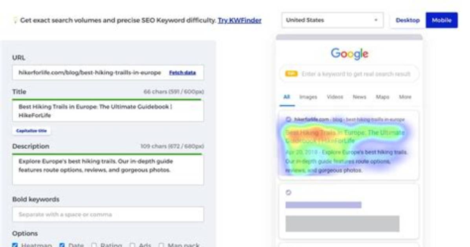Uncheck the Date option checkbox
This screenshot has height=247, width=470.
click(x=62, y=245)
